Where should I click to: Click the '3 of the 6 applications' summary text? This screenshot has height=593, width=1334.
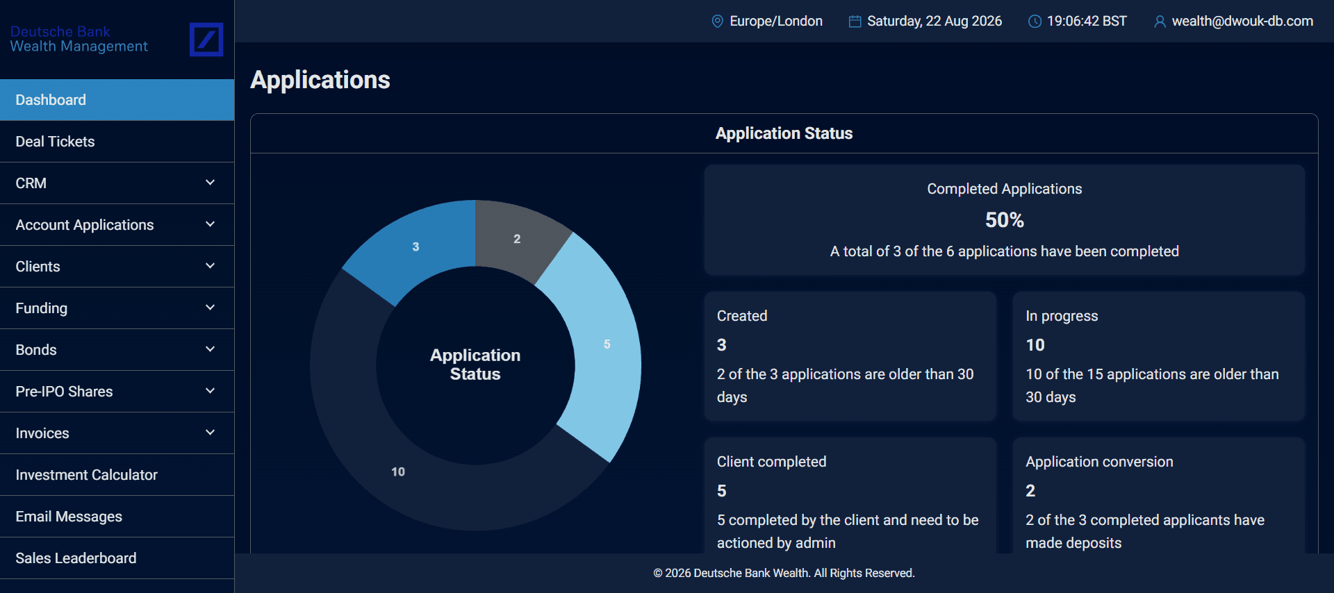click(1005, 251)
